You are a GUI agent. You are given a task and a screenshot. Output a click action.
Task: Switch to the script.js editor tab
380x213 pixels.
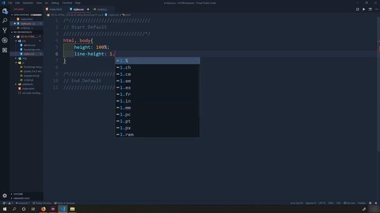[x=102, y=9]
